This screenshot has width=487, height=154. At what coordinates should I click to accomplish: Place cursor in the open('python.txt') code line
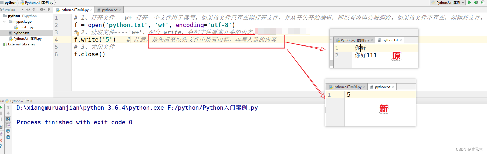(155, 25)
